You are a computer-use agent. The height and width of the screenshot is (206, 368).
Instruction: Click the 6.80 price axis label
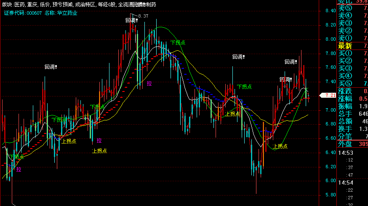click(331, 124)
